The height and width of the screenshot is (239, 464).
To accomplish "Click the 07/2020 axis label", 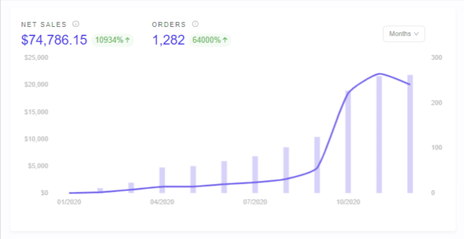I will tap(255, 202).
